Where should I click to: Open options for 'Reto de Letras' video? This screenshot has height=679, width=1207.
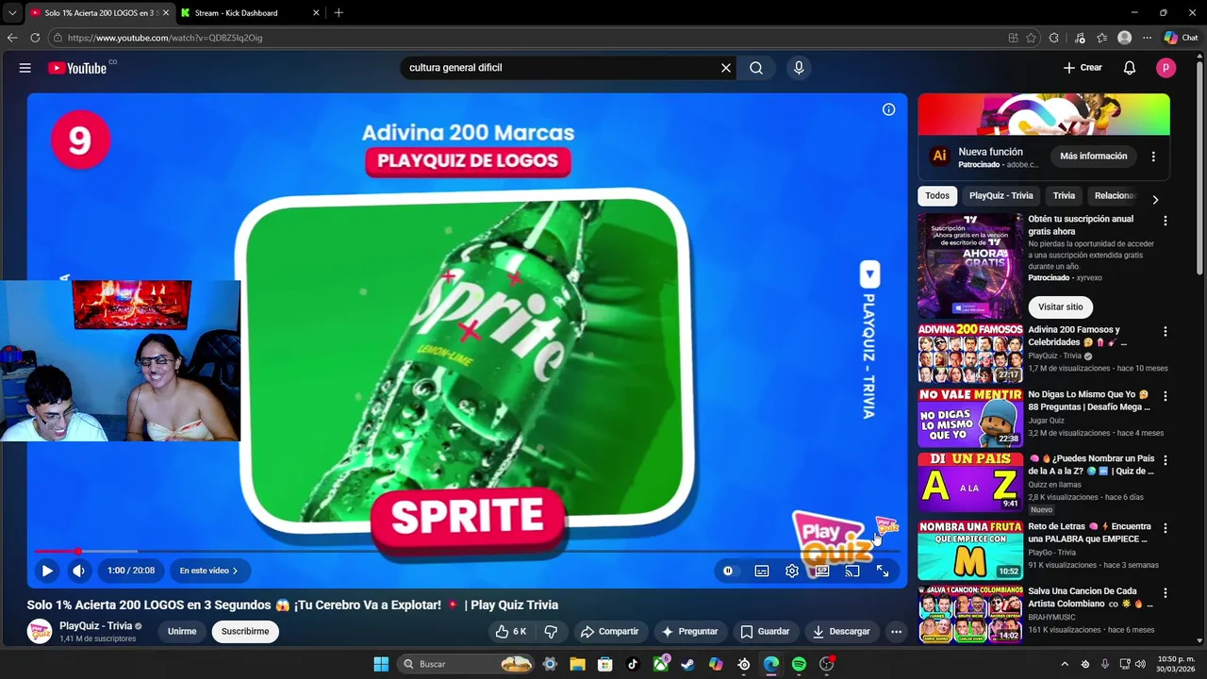1166,528
